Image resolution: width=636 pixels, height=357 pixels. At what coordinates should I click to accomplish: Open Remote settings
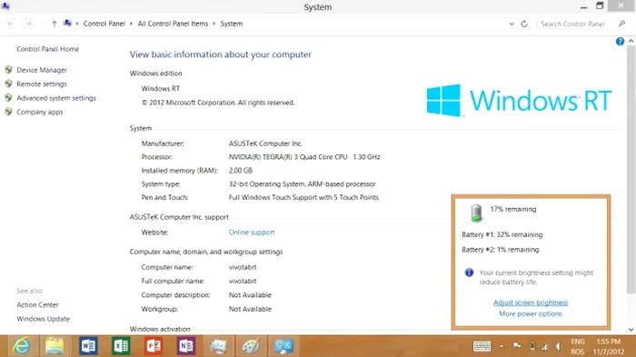[42, 84]
